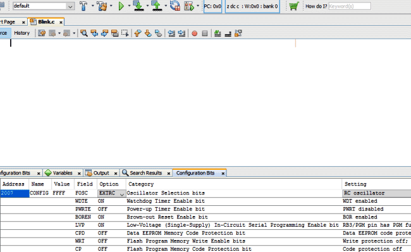This screenshot has width=411, height=252.
Task: Click the Hold in Reset icon
Action: pyautogui.click(x=175, y=6)
